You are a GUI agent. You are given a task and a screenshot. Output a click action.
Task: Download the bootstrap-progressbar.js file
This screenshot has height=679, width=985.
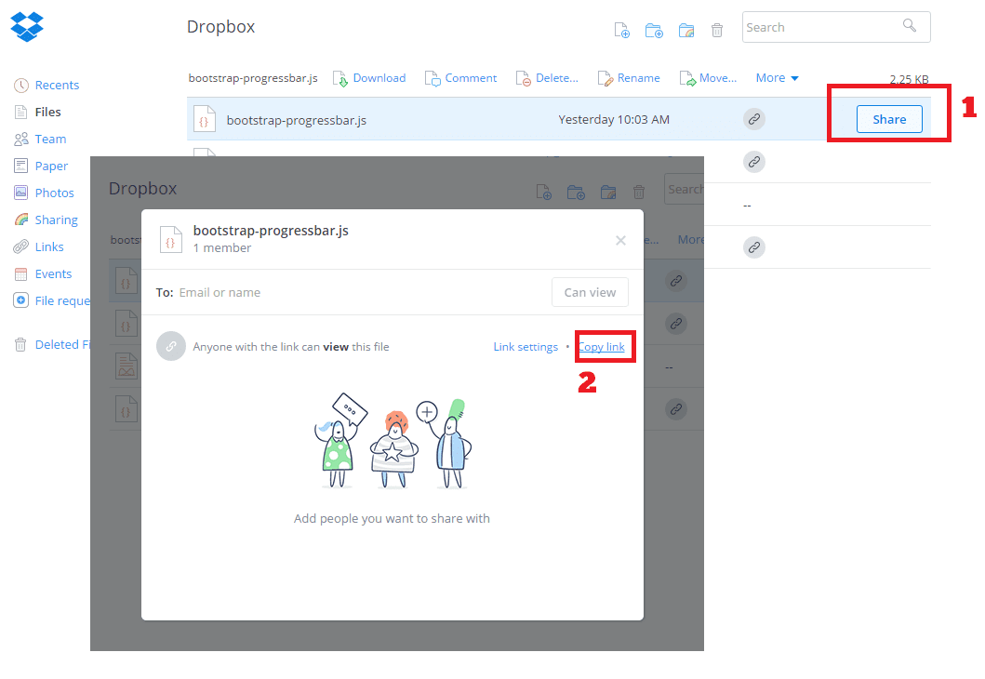[378, 77]
